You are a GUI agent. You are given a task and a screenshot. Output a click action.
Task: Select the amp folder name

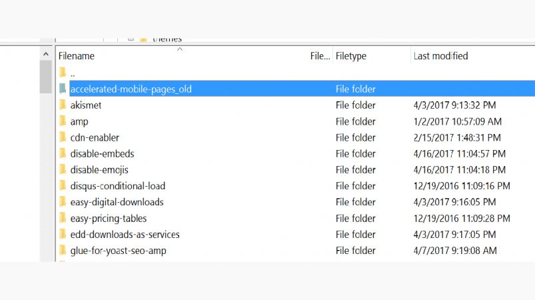79,122
